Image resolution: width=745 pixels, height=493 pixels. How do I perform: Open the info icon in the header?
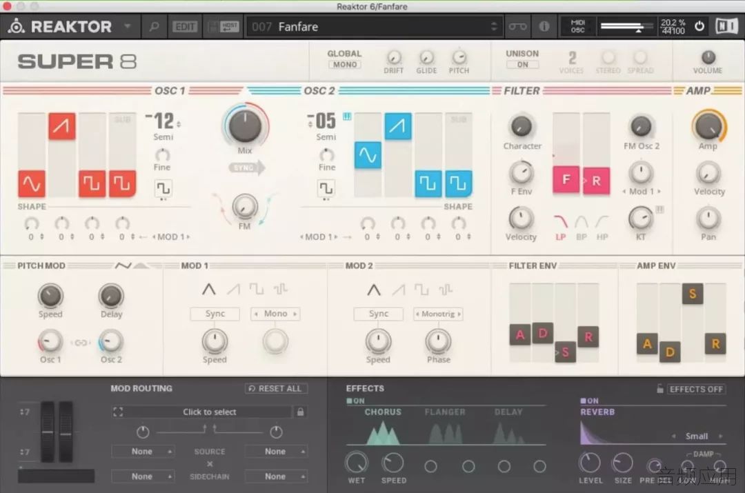coord(544,27)
